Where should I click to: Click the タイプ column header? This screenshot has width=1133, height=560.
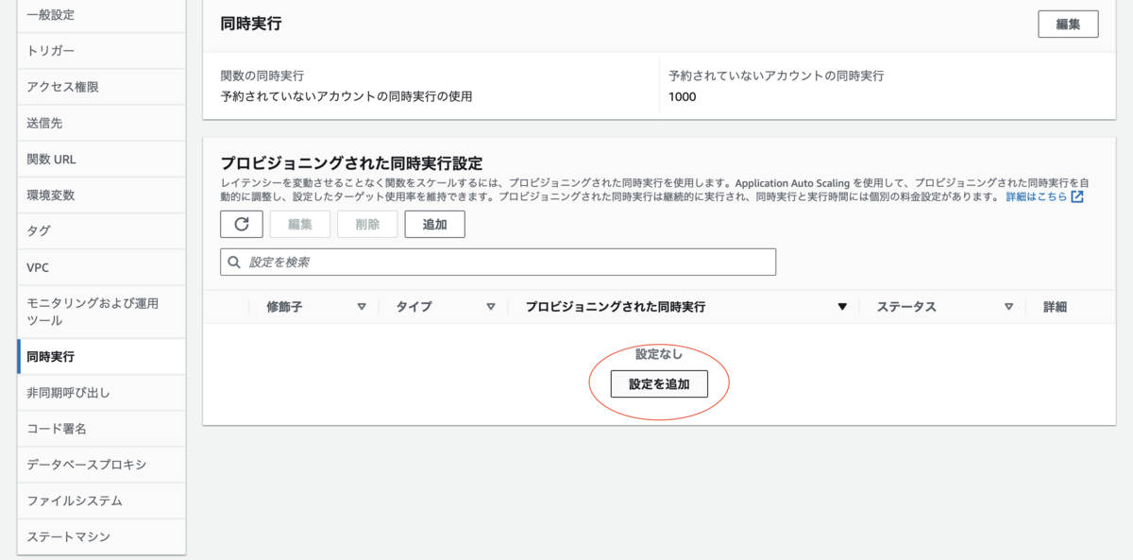click(x=414, y=307)
